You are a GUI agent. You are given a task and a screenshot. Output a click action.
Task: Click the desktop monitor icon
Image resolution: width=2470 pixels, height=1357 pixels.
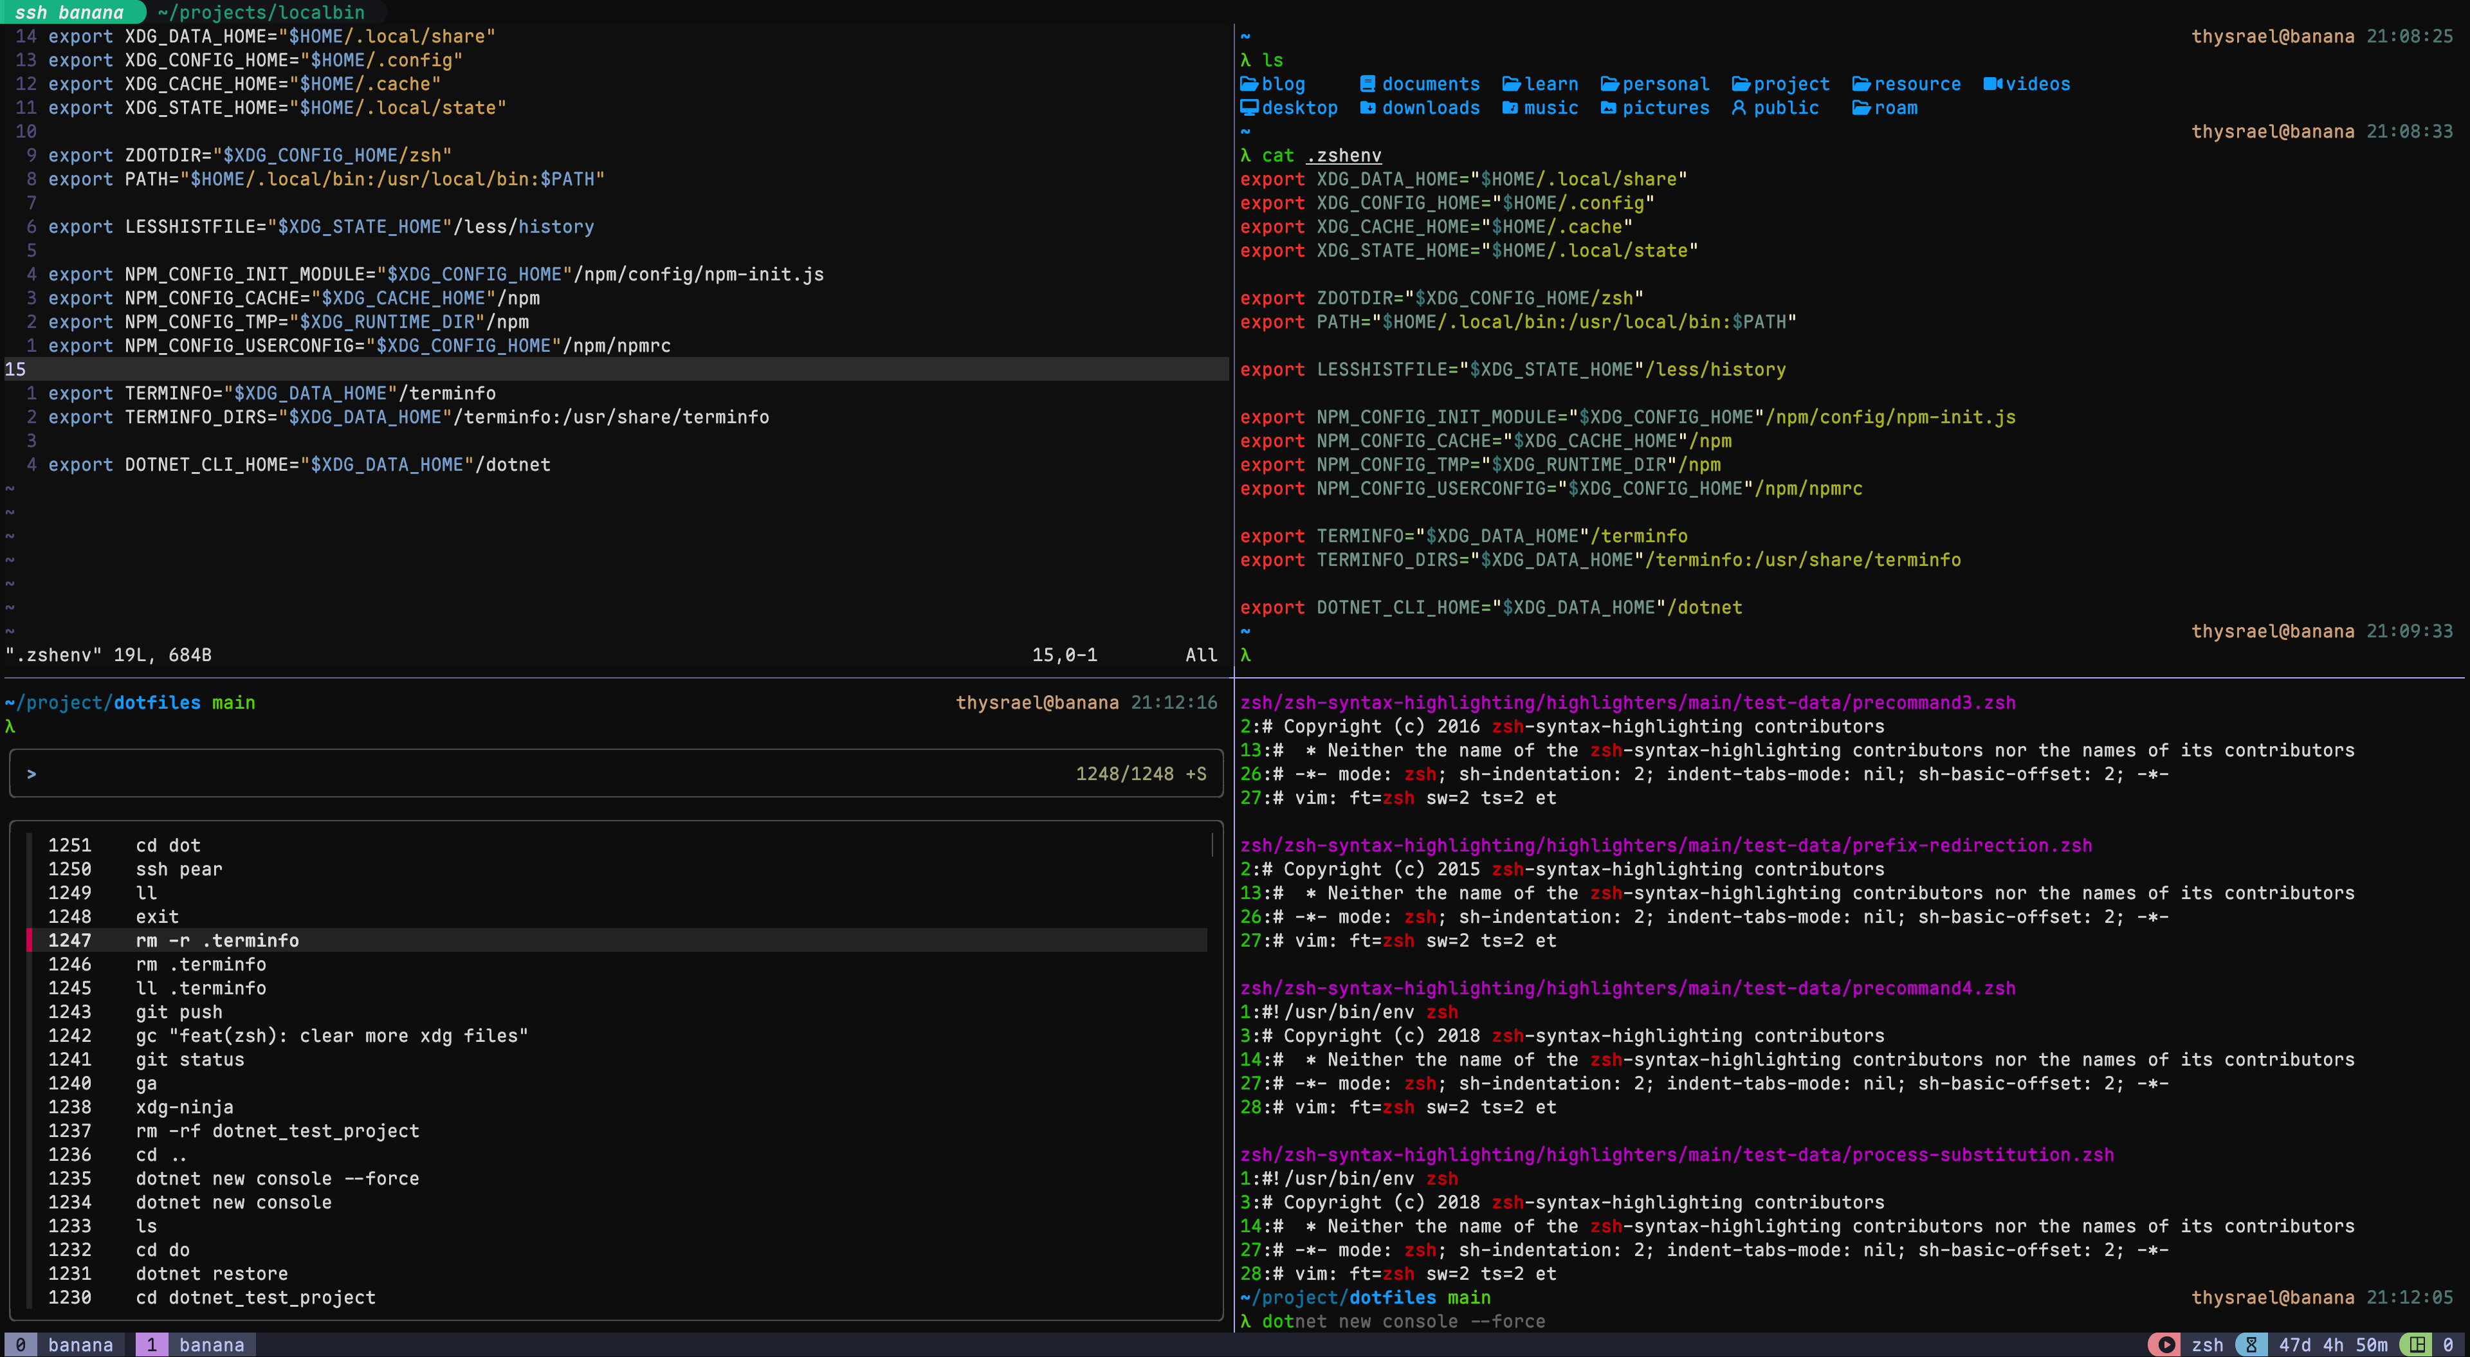coord(1249,107)
